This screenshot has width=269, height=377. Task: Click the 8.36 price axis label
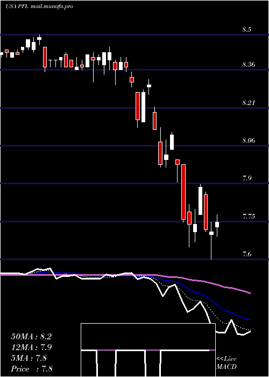click(249, 65)
